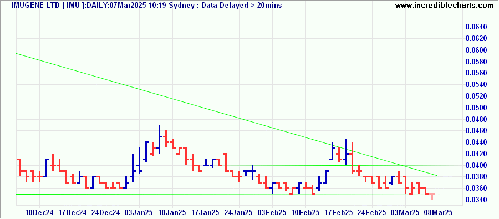The image size is (499, 219).
Task: Select the 0.0580 price axis label
Action: [476, 62]
